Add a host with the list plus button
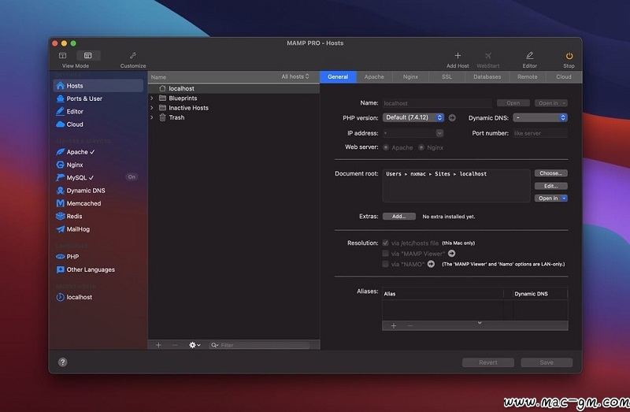 click(158, 345)
